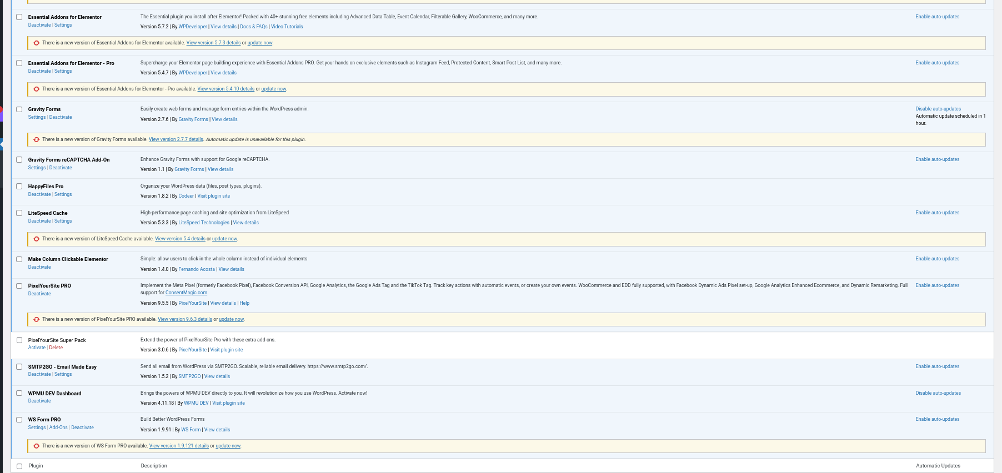
Task: Open WS Form PRO Add-Ons link
Action: [58, 427]
